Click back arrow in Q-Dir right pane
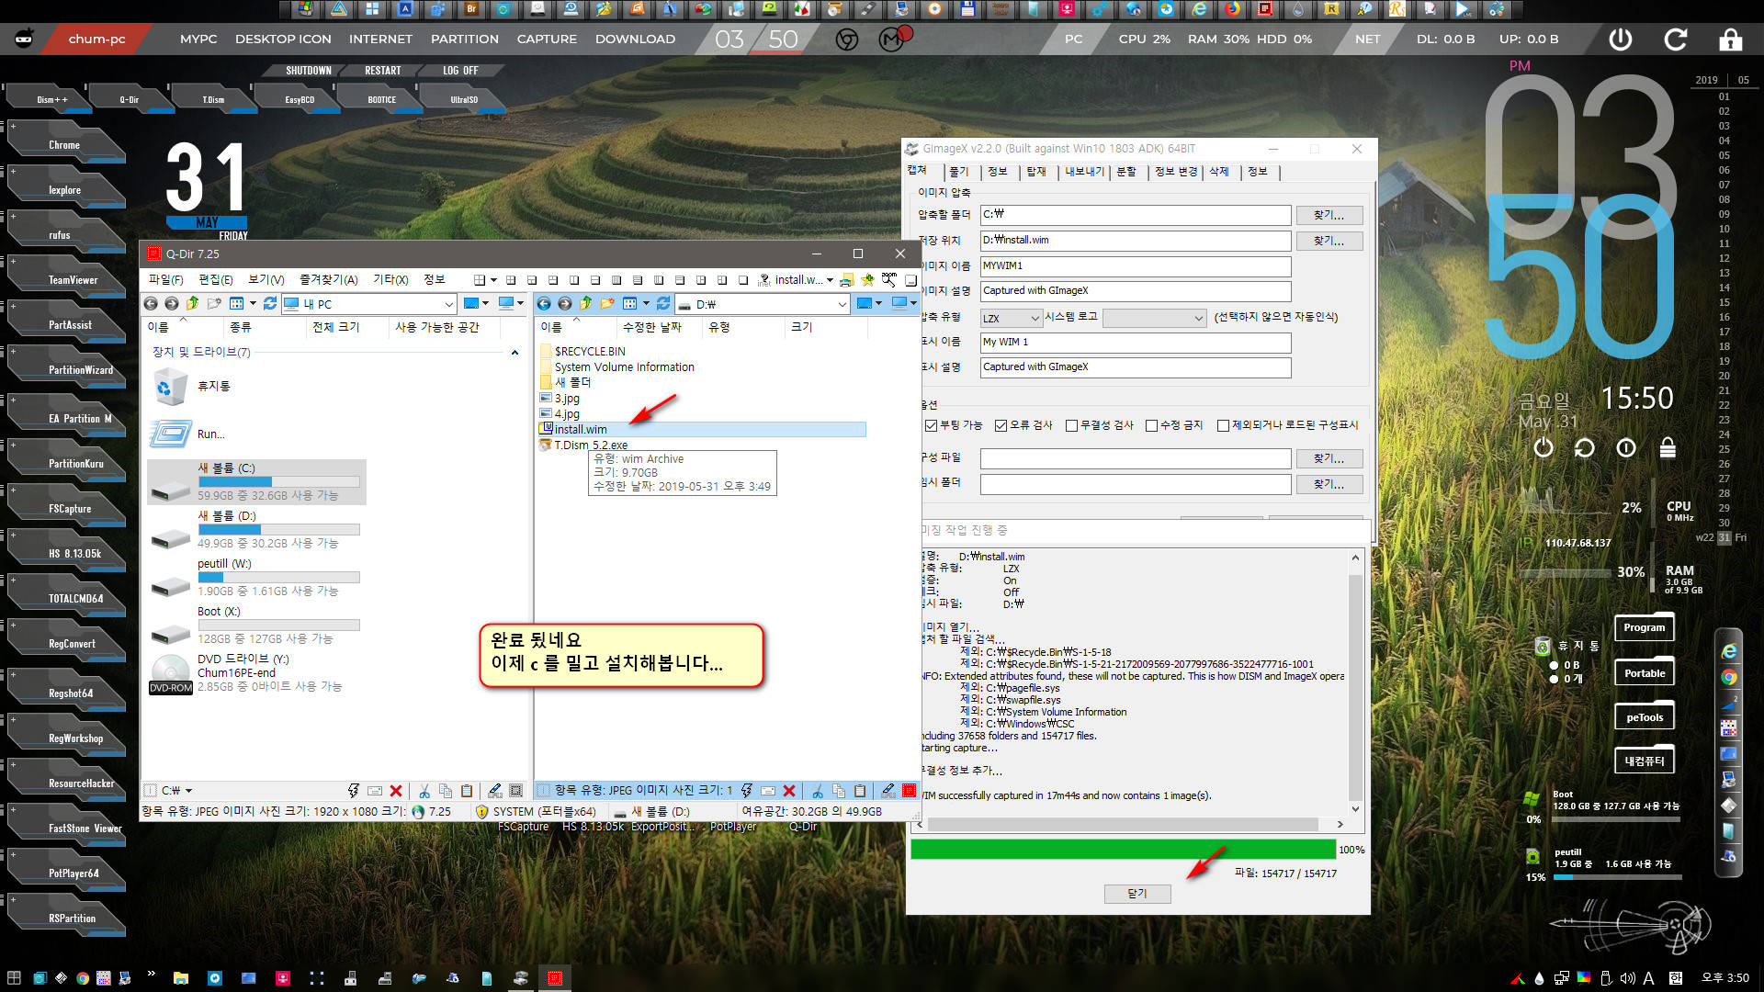Viewport: 1764px width, 992px height. pos(544,303)
